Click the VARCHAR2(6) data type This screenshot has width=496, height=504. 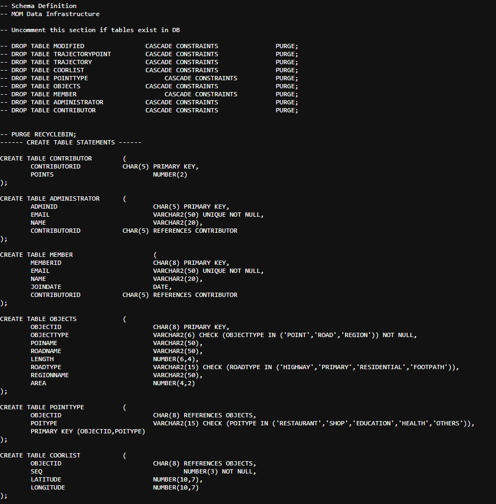174,335
